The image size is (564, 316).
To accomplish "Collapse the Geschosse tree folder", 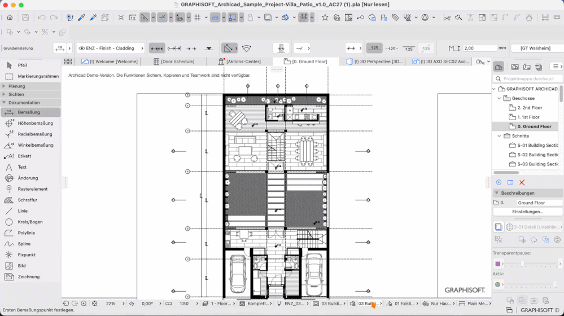I will point(499,98).
